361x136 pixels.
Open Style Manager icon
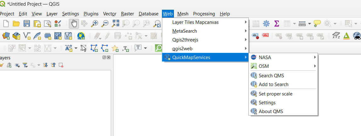click(x=58, y=24)
